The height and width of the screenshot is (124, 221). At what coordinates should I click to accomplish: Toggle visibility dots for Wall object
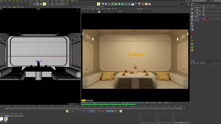[204, 15]
